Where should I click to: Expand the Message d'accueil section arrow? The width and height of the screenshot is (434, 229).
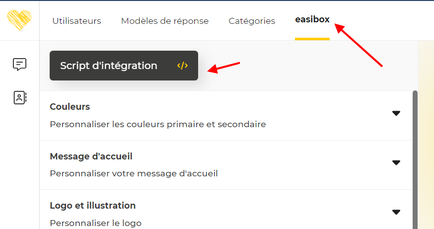point(396,162)
